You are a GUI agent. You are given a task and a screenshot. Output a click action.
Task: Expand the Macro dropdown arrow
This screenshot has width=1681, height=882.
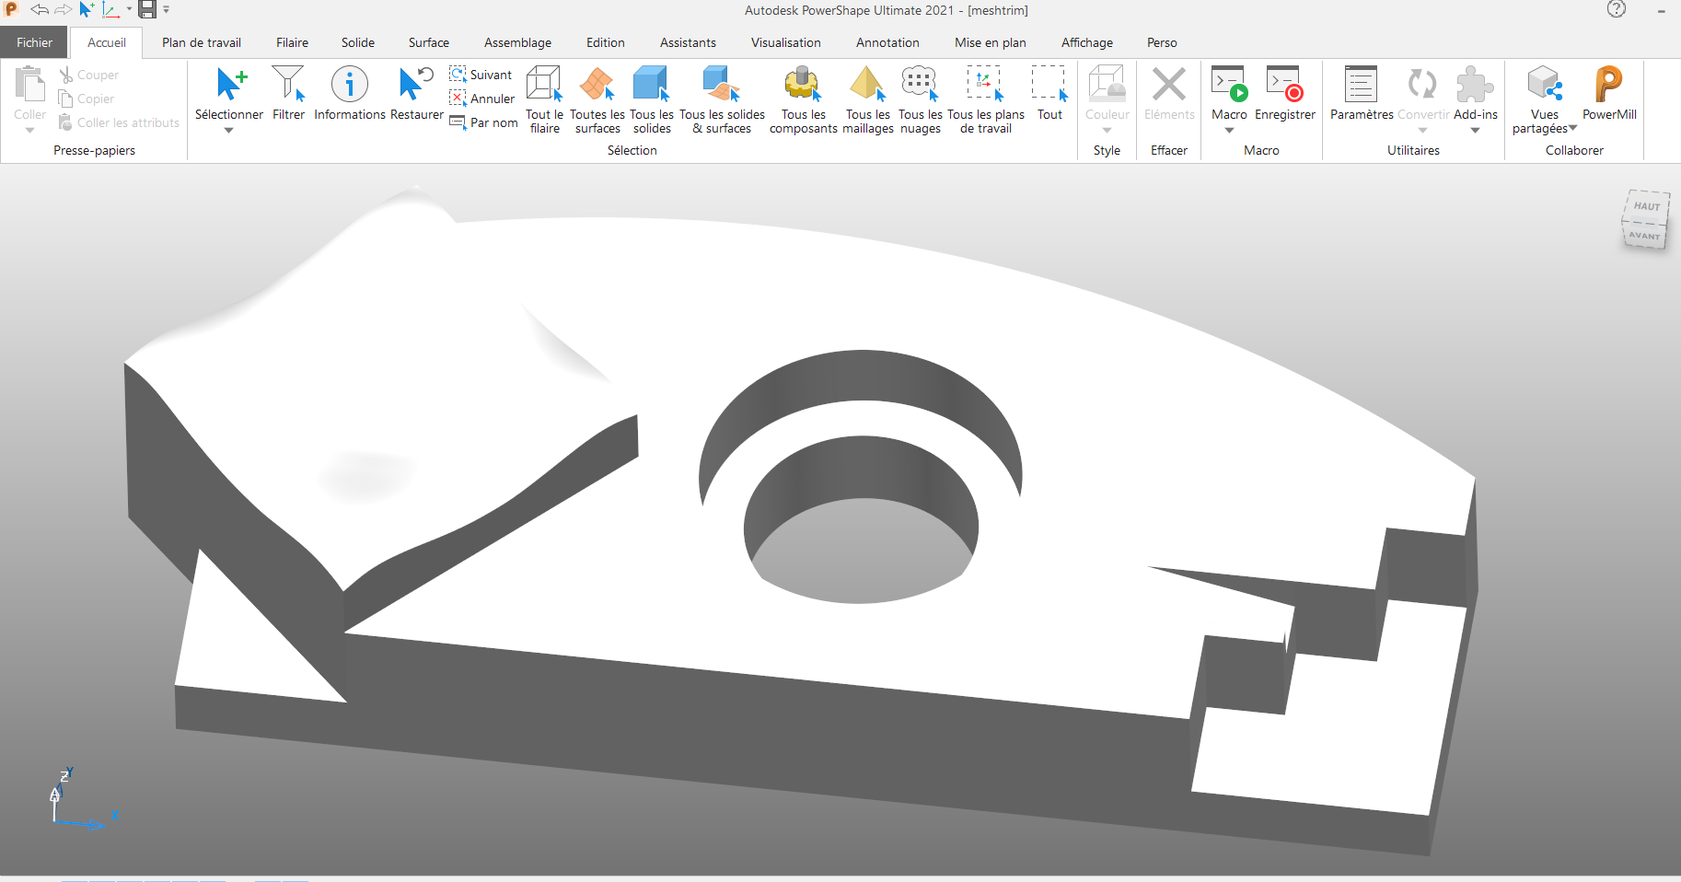coord(1229,131)
